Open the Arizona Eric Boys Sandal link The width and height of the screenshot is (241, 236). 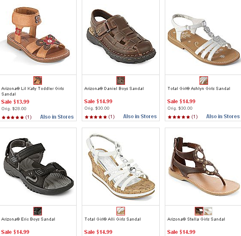tap(28, 219)
